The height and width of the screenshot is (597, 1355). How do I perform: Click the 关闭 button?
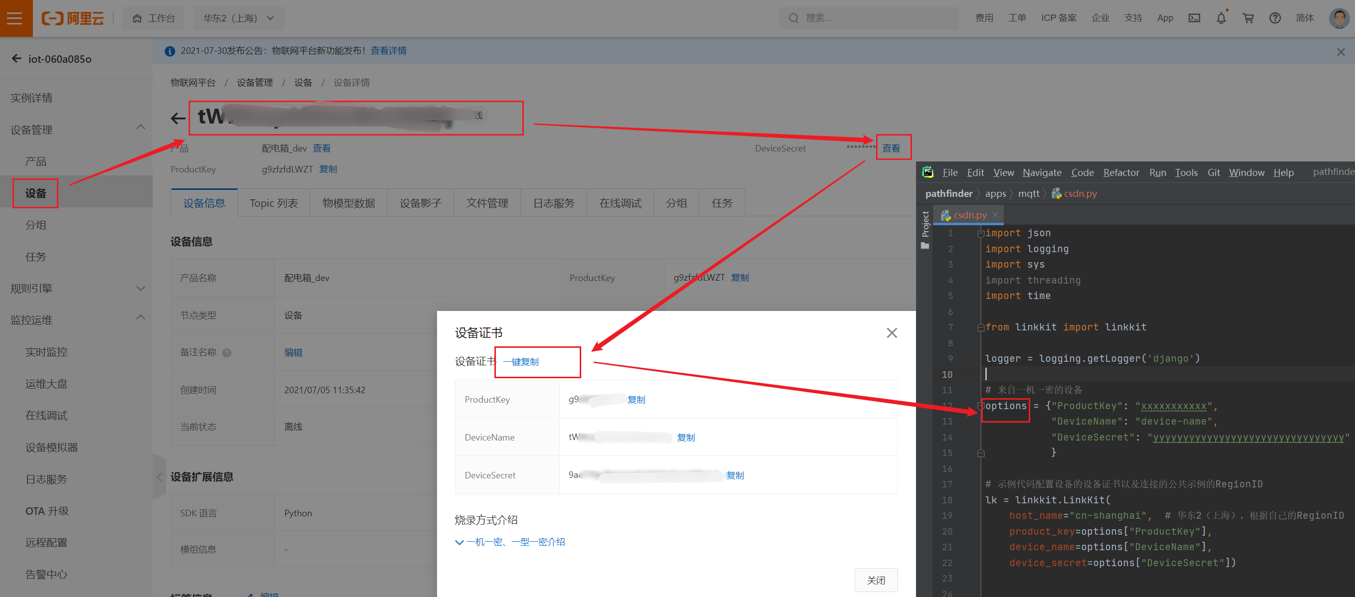(875, 580)
